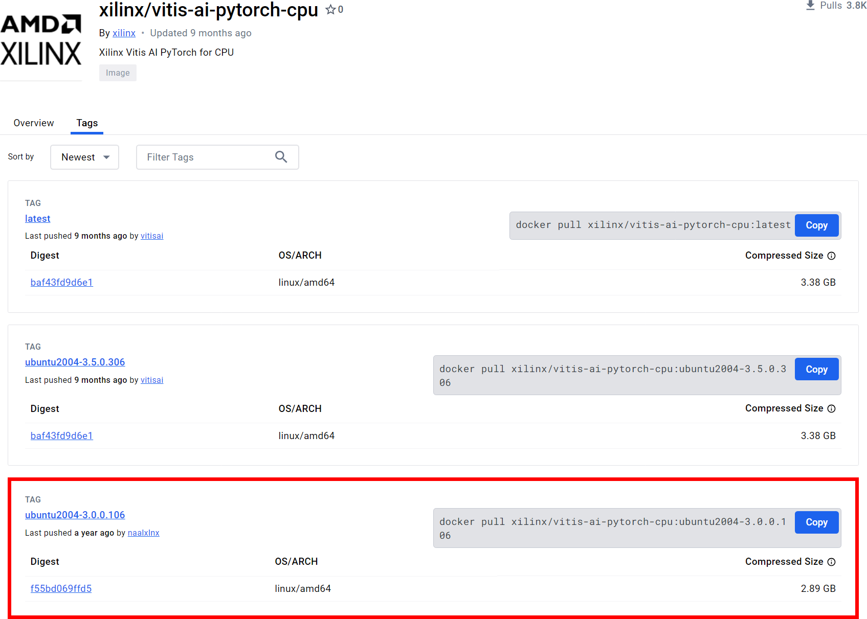
Task: Click the repository title xilinx/vitis-ai-pytorch-cpu
Action: 209,10
